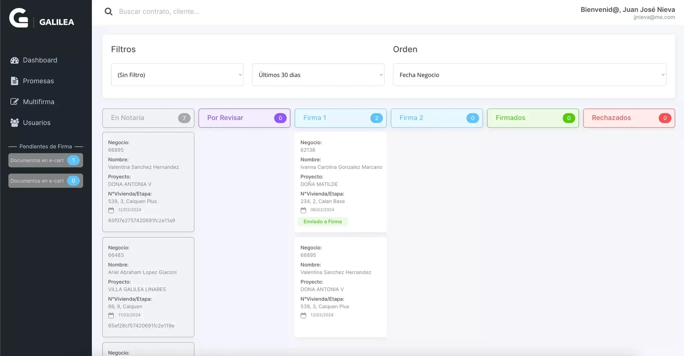Click the 66, 8, Caiquen text
This screenshot has height=356, width=684.
tap(125, 307)
